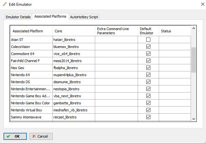Click extra parameters cell for Sammy Atomiswave

(x=116, y=117)
